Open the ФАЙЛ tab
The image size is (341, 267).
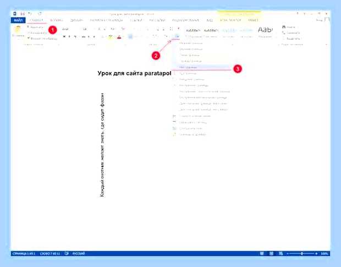18,20
